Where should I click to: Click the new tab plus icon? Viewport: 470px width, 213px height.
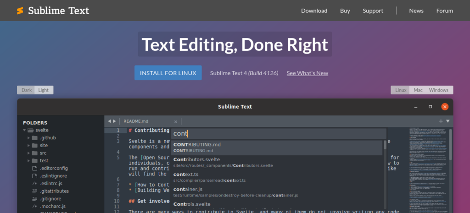[441, 121]
